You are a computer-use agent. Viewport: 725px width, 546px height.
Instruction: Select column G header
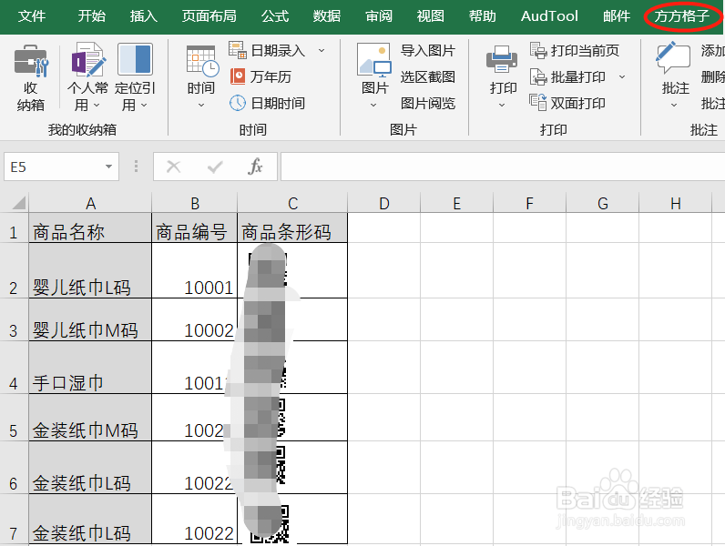click(602, 203)
